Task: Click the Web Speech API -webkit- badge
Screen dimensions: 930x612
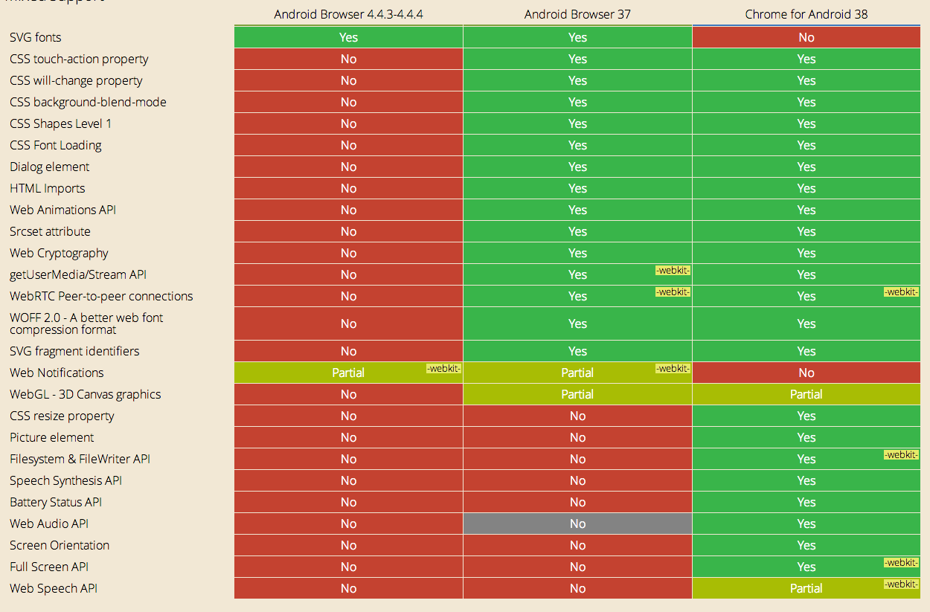Action: 902,584
